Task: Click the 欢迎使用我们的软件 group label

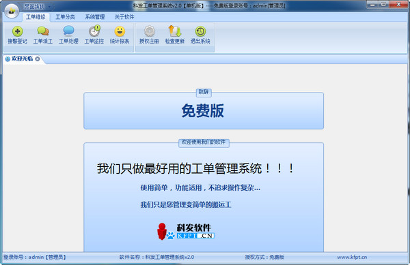Action: pos(204,142)
